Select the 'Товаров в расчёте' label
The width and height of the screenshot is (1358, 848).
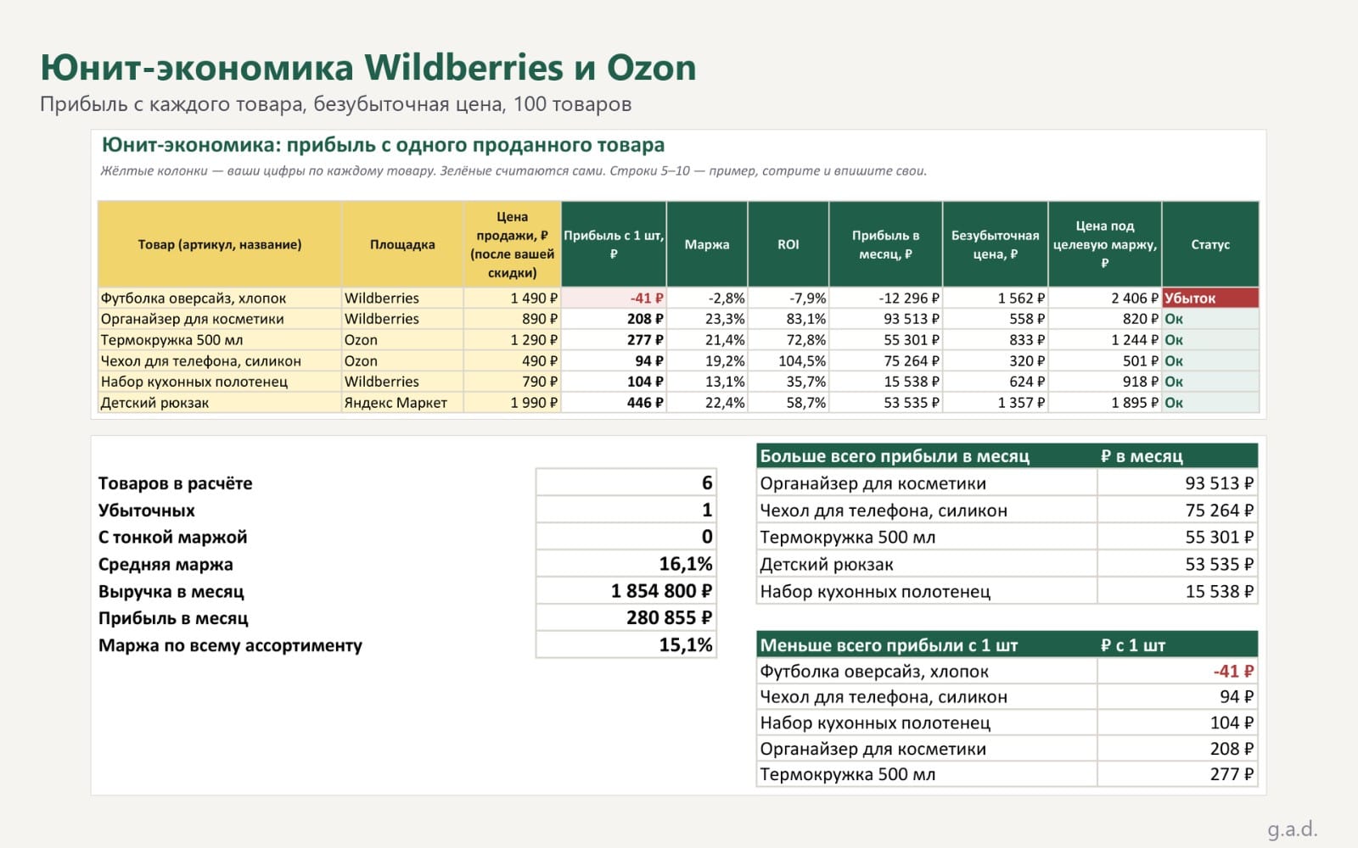[x=176, y=483]
